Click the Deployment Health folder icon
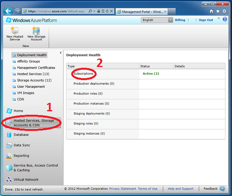 pos(14,55)
